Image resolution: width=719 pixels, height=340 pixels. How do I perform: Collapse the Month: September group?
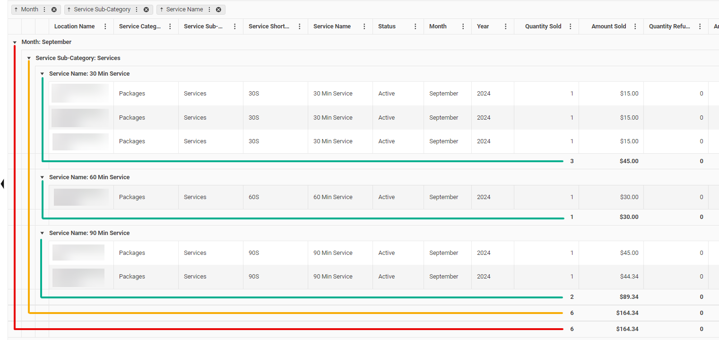coord(15,43)
